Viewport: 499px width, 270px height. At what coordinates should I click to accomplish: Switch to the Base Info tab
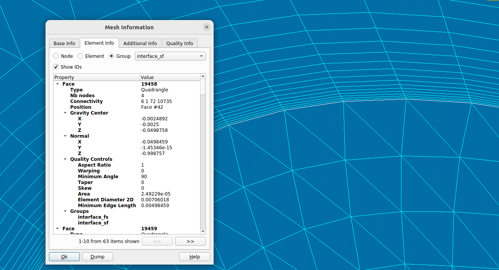[64, 43]
